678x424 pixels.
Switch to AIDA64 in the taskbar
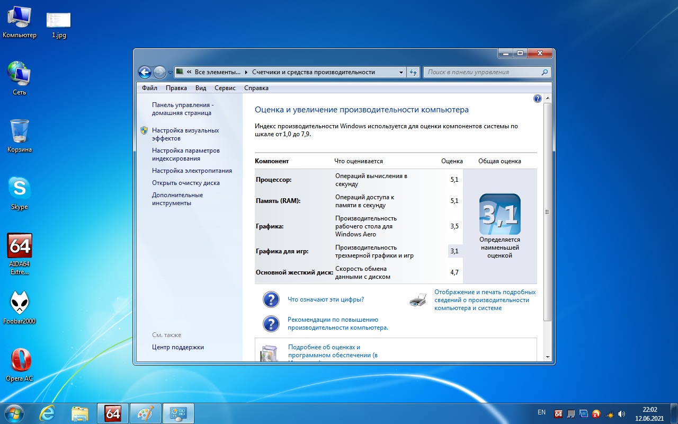pos(113,413)
